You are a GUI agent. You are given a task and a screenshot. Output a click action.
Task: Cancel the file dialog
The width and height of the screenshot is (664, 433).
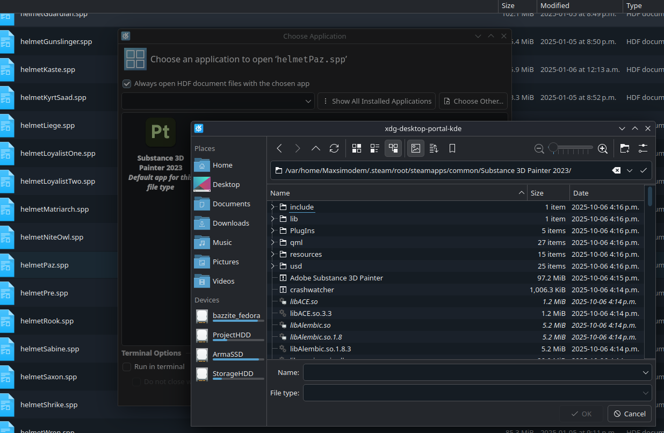point(630,414)
